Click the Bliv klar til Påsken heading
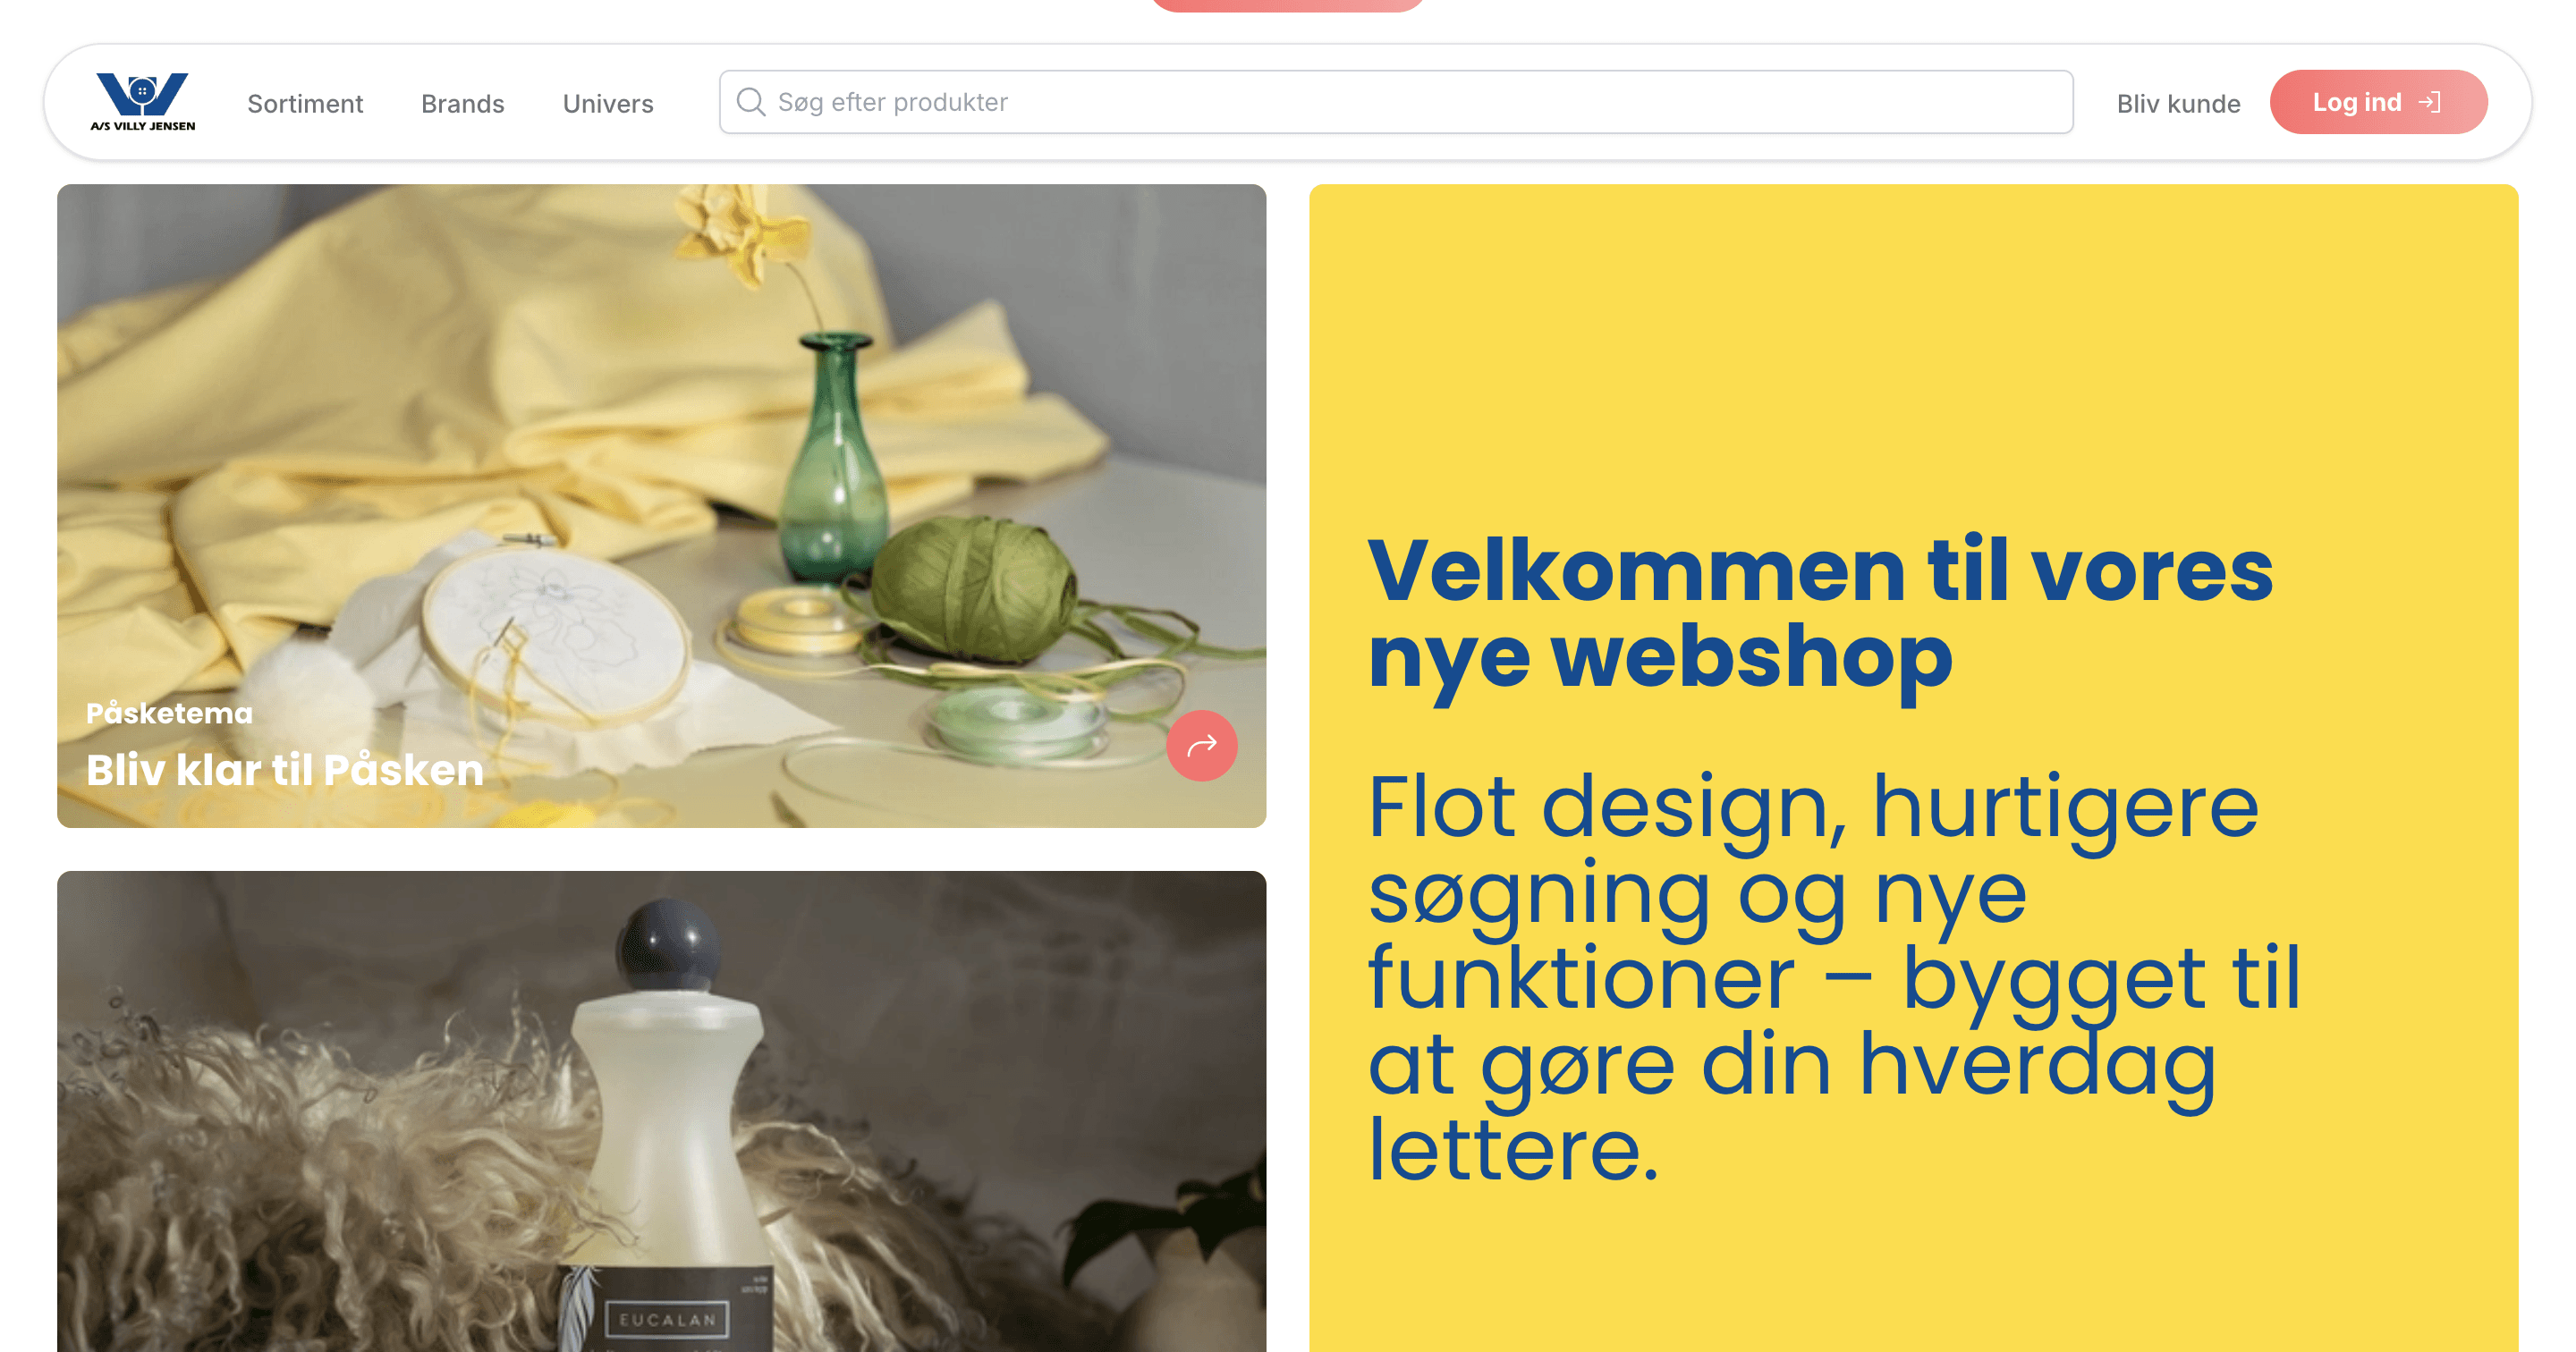 click(285, 770)
